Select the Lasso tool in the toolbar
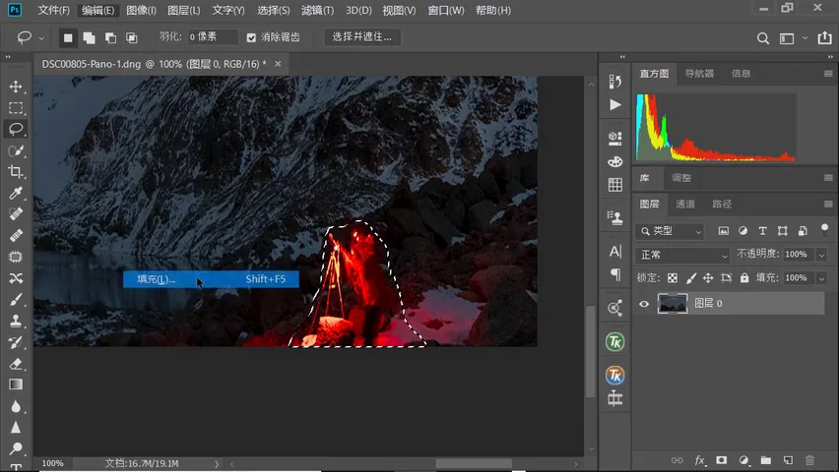This screenshot has width=839, height=472. tap(16, 129)
